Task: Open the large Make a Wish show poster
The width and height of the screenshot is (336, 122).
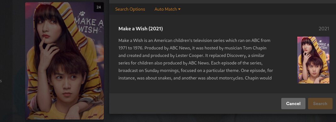Action: [x=64, y=61]
